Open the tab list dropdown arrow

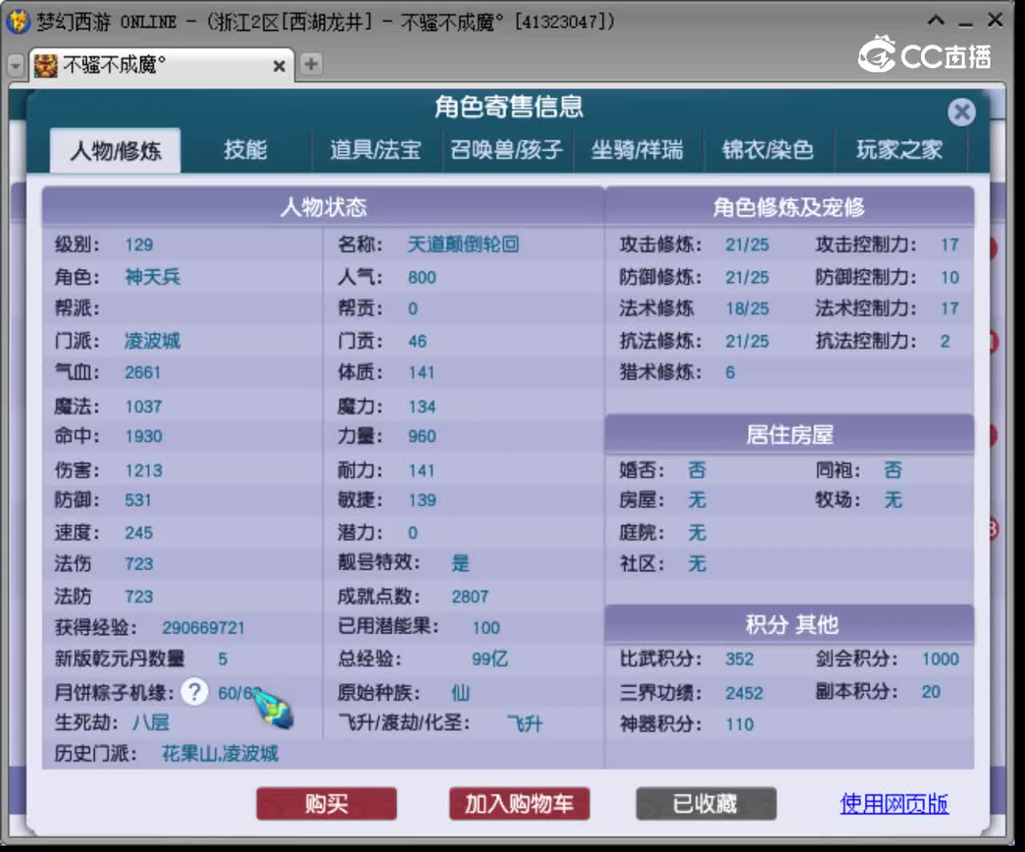point(15,66)
